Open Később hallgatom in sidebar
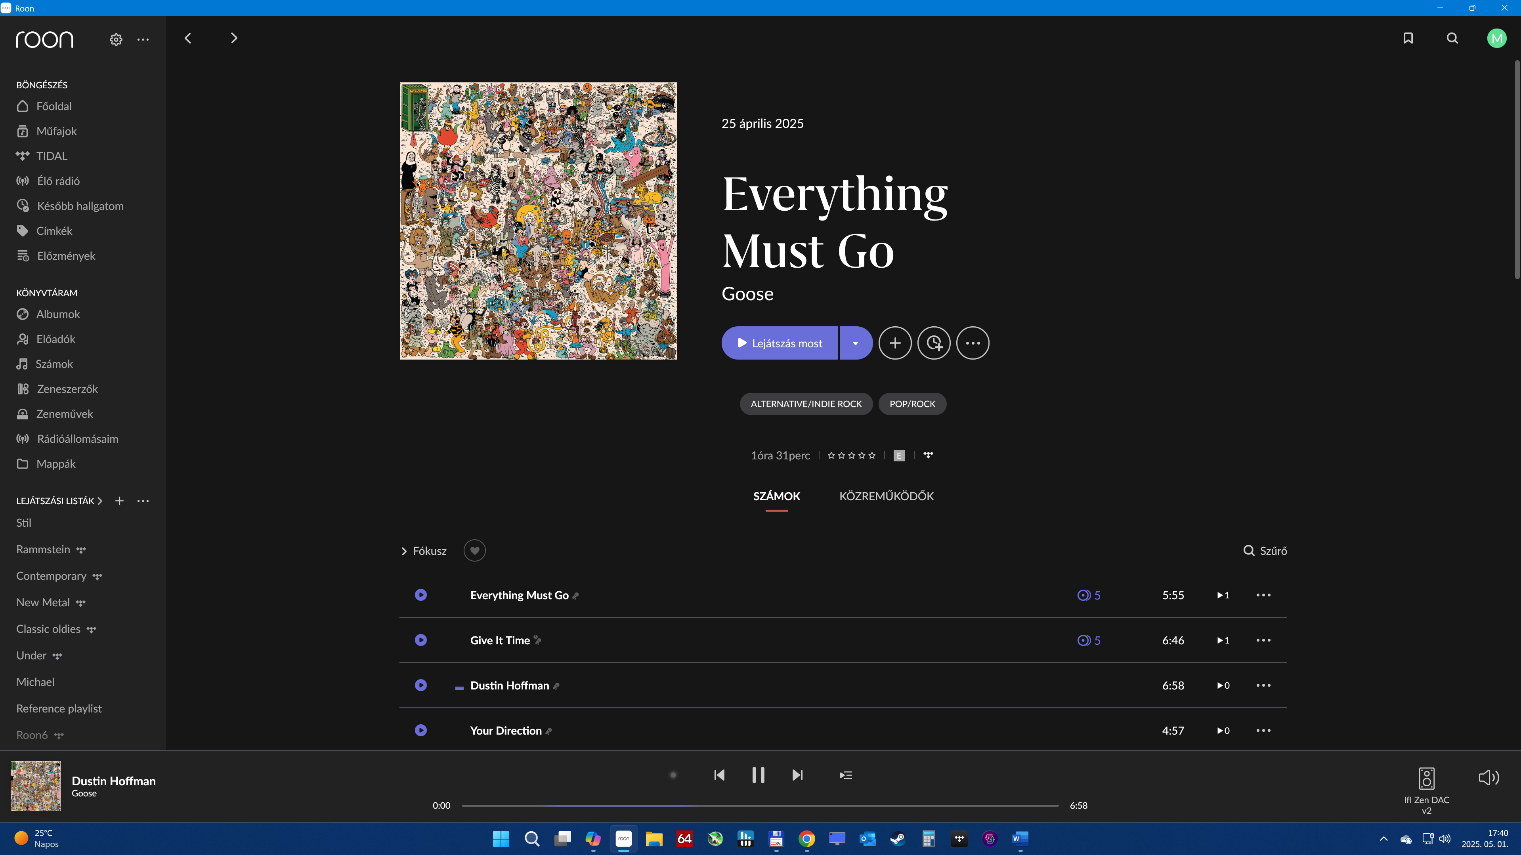The width and height of the screenshot is (1521, 855). [70, 206]
